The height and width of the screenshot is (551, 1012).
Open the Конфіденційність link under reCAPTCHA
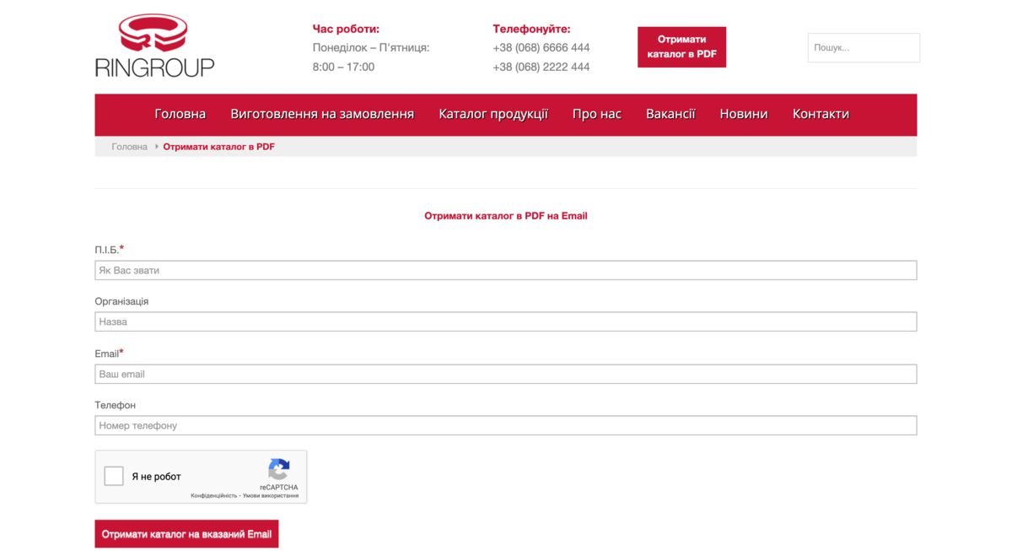click(216, 496)
